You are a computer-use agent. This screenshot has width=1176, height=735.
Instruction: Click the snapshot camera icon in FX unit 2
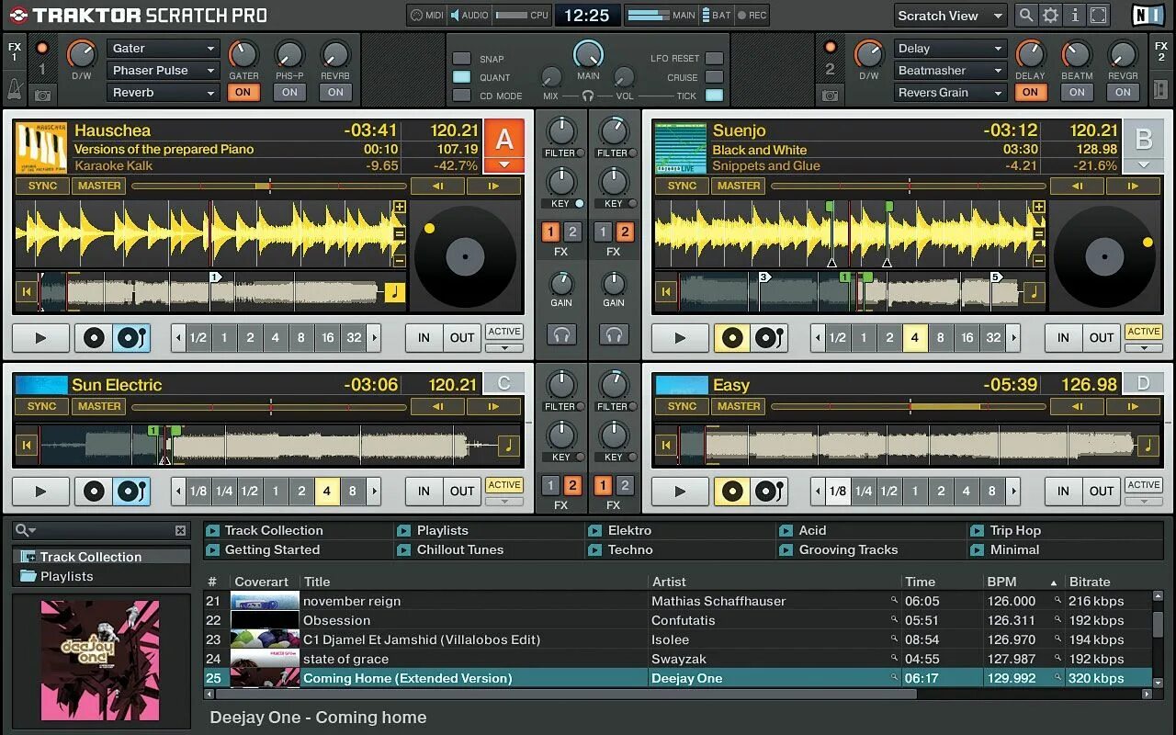click(830, 95)
